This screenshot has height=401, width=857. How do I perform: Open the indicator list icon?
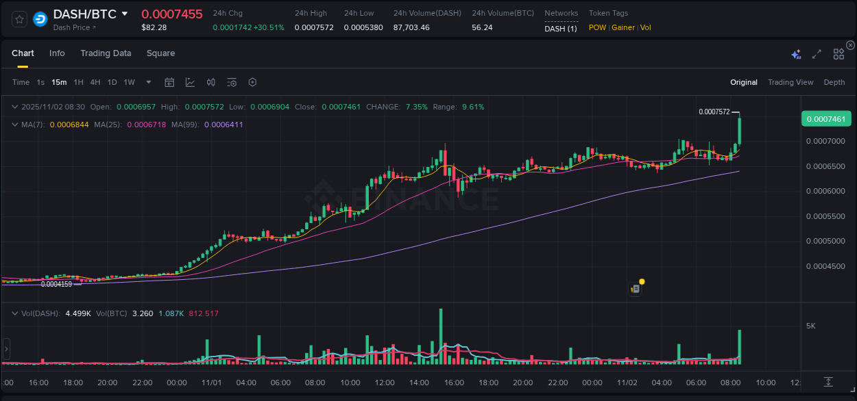[231, 81]
